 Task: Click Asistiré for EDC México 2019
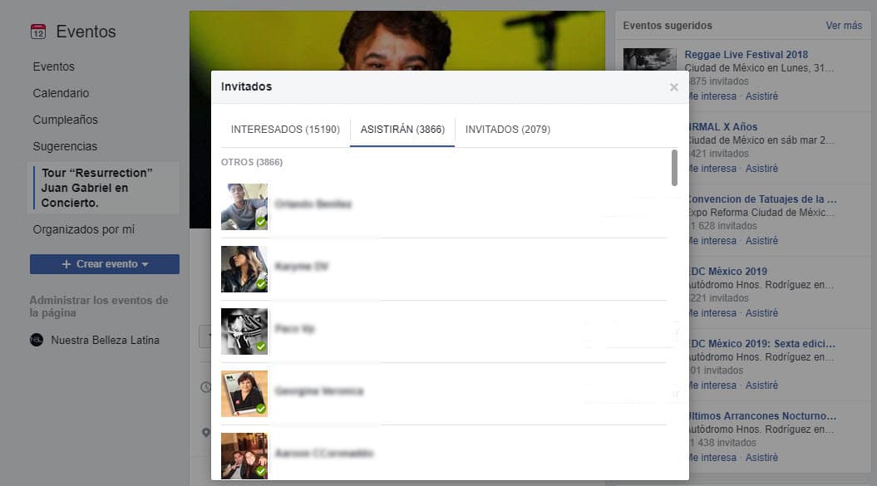coord(761,313)
